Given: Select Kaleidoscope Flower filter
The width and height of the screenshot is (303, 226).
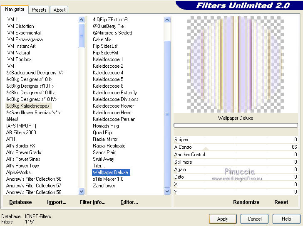Looking at the screenshot, I should [x=113, y=106].
